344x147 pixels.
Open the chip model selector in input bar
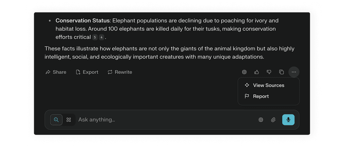coord(261,120)
